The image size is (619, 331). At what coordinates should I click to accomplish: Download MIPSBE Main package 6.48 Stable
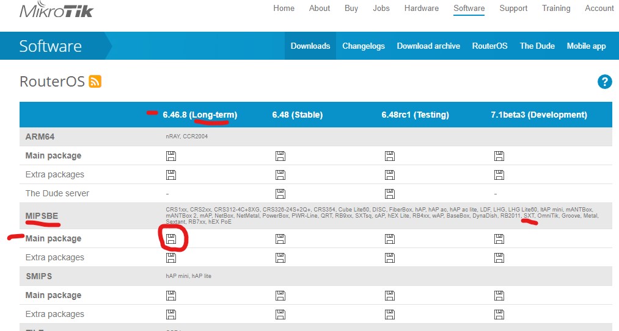click(280, 239)
